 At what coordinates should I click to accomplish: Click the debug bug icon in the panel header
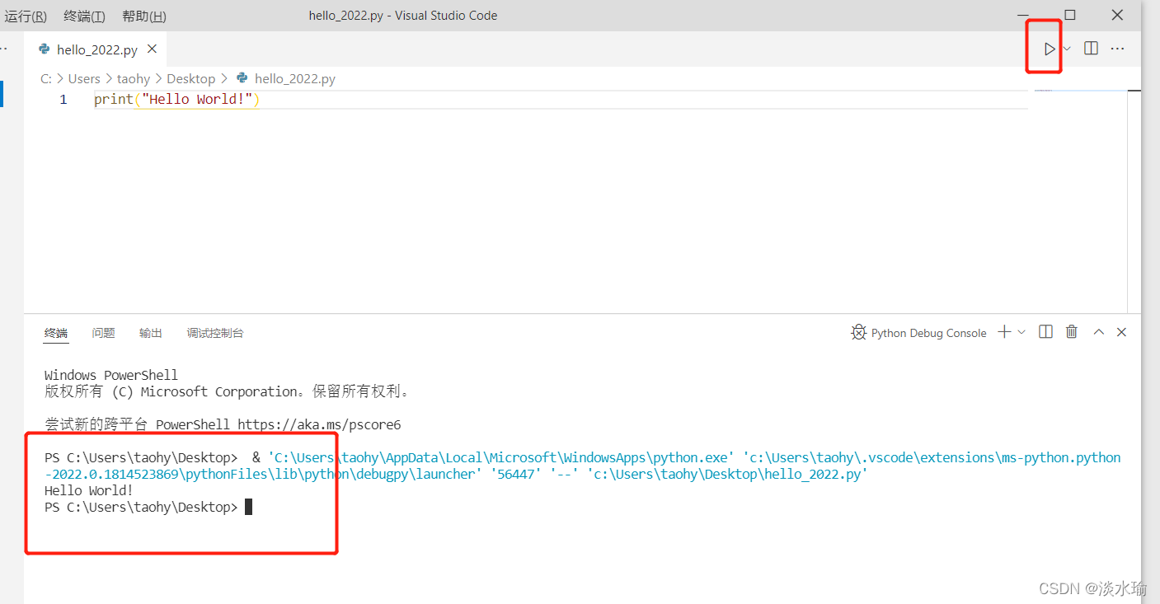click(x=858, y=332)
